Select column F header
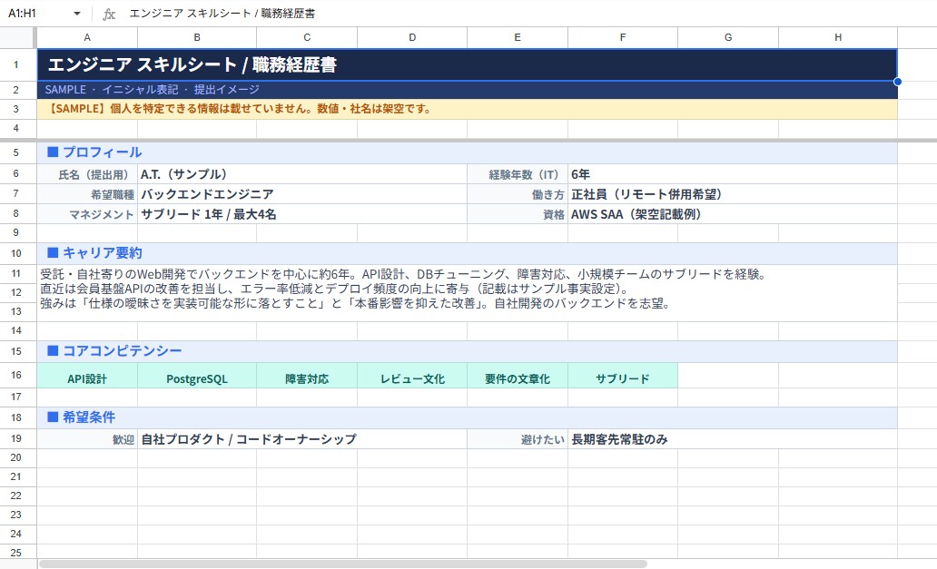The image size is (937, 569). [623, 37]
